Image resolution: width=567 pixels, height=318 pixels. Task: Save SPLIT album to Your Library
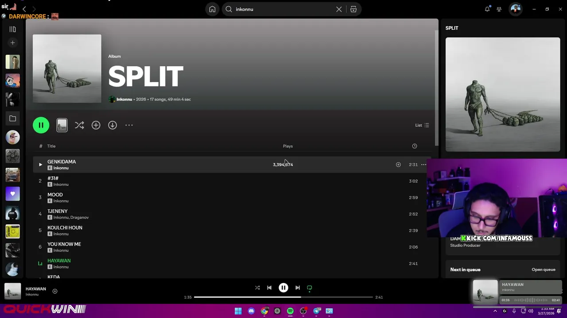[x=96, y=125]
